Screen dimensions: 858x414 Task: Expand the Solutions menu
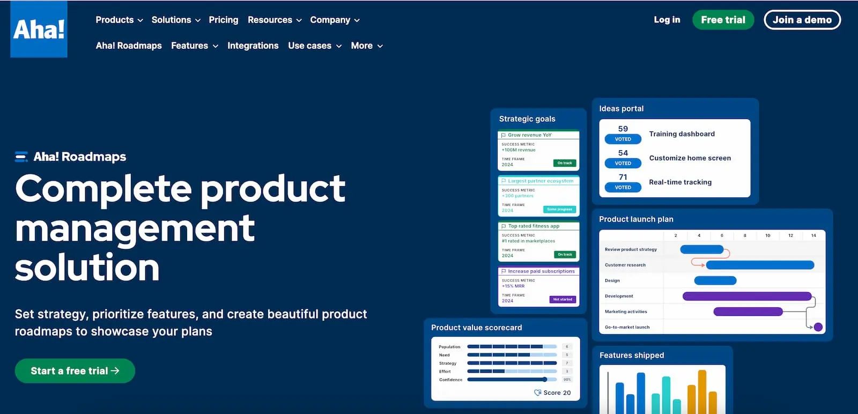pyautogui.click(x=176, y=20)
